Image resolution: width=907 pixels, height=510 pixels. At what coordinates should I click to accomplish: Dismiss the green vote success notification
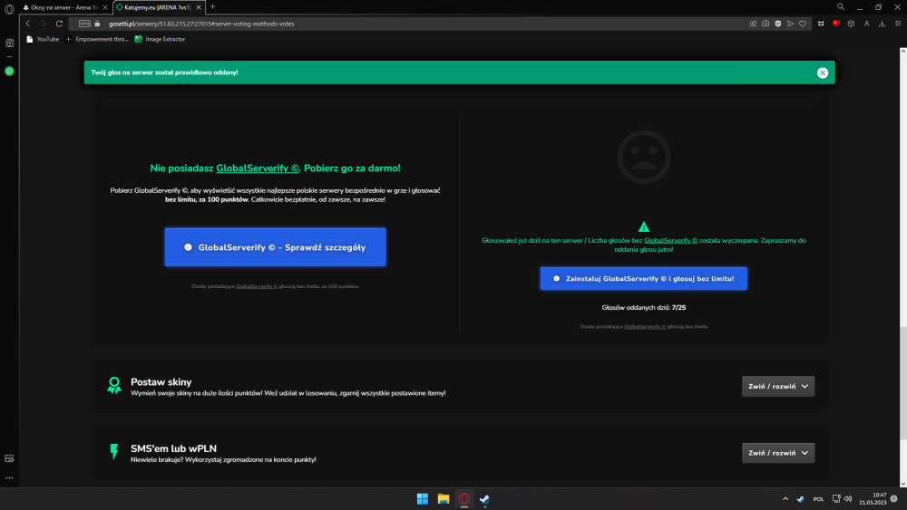coord(823,72)
